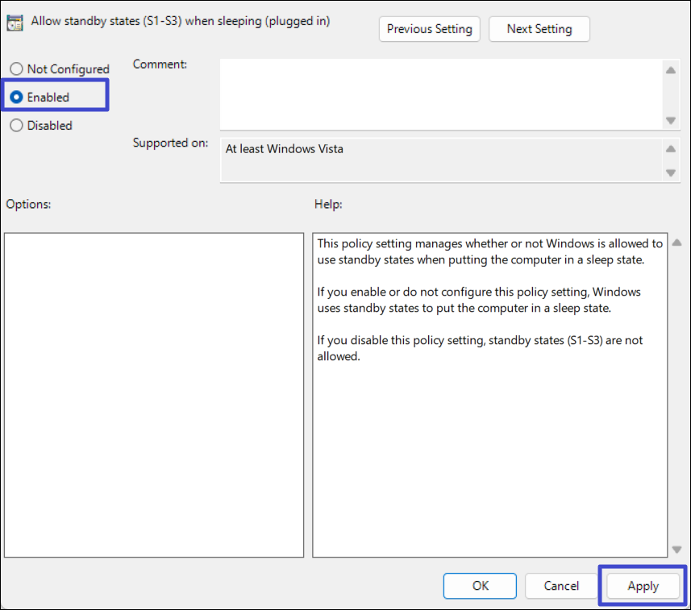The width and height of the screenshot is (691, 610).
Task: Click the 'At least Windows Vista' text box
Action: click(439, 160)
